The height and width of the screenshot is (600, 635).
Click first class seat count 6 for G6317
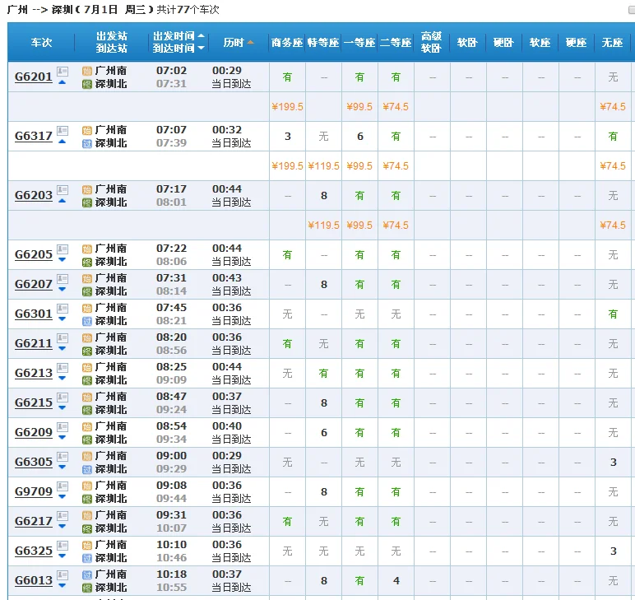(x=360, y=136)
